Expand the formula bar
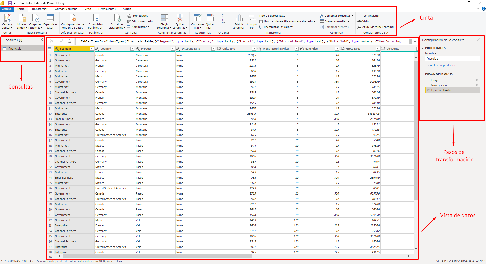Screen dimensions: 486x264 coord(415,41)
